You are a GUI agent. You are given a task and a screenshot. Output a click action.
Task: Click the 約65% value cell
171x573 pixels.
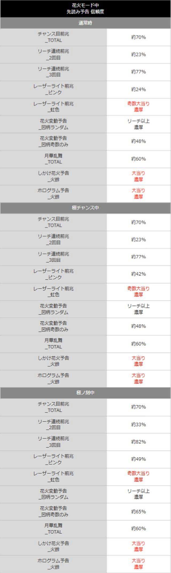pos(138,511)
